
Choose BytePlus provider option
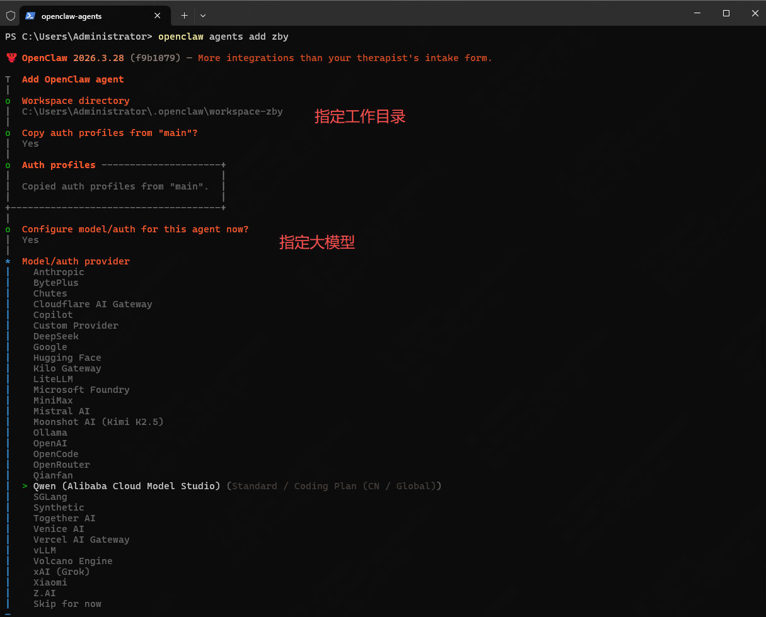(x=56, y=283)
